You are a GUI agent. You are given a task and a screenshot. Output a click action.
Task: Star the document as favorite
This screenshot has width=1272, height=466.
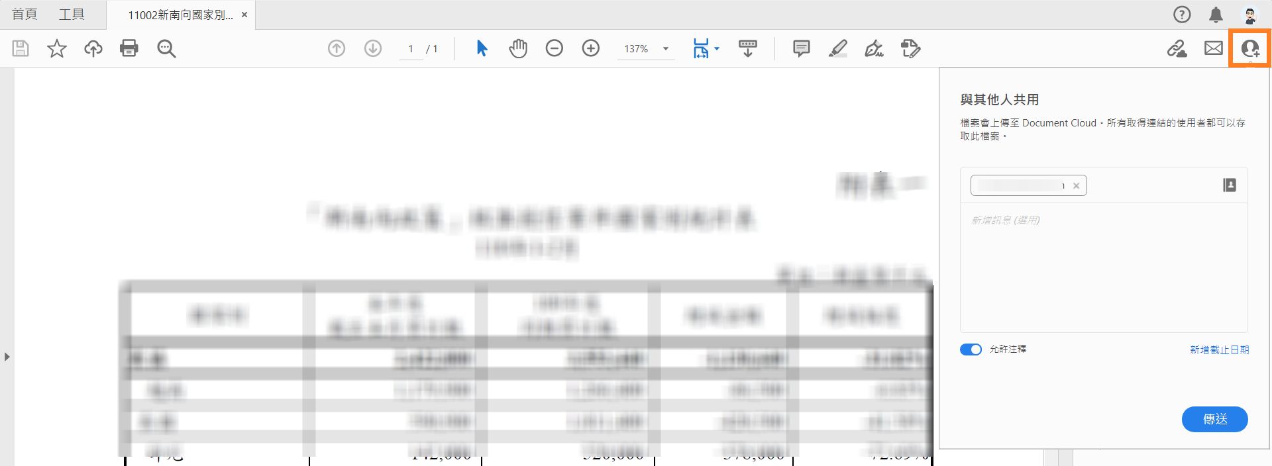tap(57, 48)
